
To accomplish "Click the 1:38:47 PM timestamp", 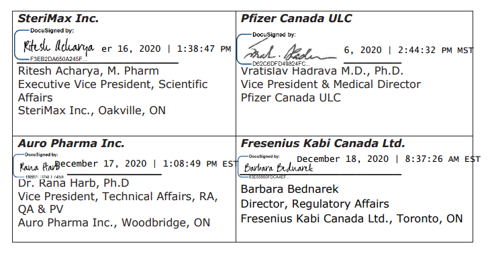I will [204, 49].
